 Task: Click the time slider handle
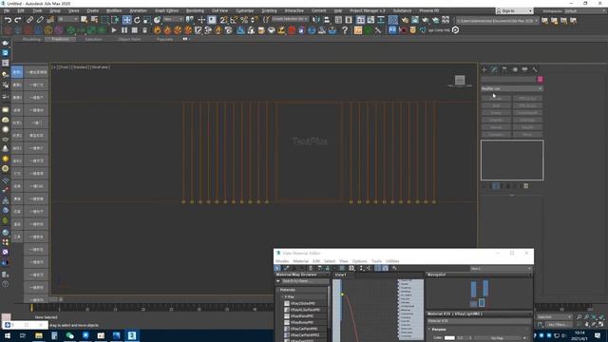[x=31, y=308]
